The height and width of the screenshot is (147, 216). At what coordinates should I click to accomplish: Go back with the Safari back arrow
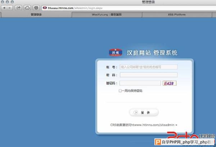4,8
